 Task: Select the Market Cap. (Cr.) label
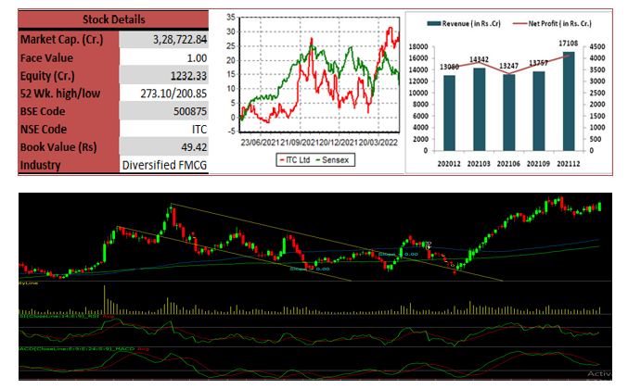[x=61, y=40]
